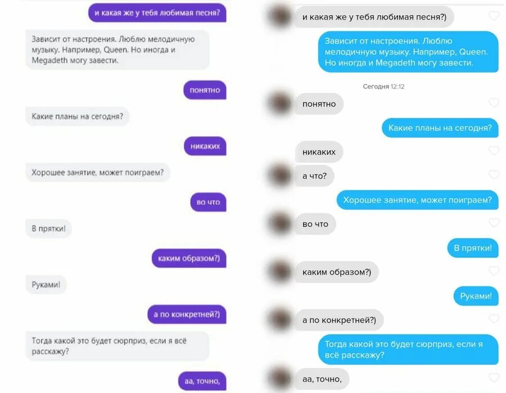This screenshot has height=393, width=506.
Task: Tap heart beside the gray 'во что' message
Action: pyautogui.click(x=494, y=222)
